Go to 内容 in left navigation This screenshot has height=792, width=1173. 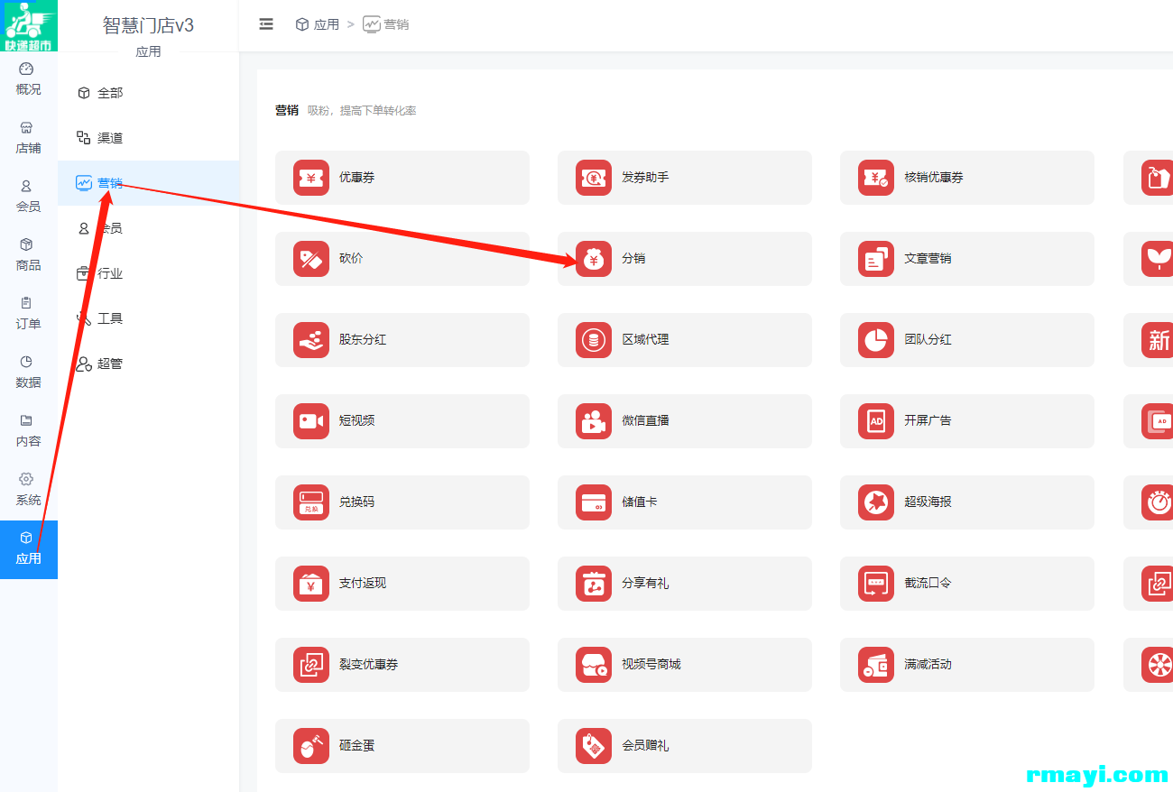click(x=28, y=430)
